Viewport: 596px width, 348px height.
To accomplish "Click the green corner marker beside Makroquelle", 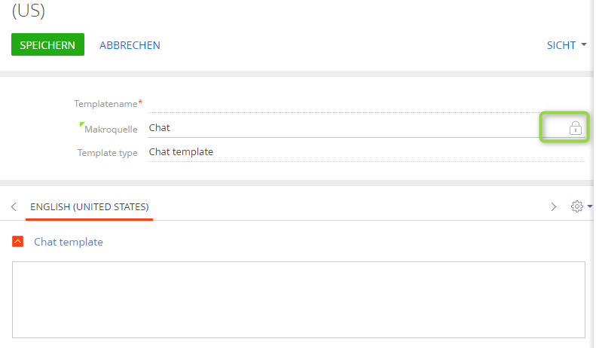I will point(81,124).
